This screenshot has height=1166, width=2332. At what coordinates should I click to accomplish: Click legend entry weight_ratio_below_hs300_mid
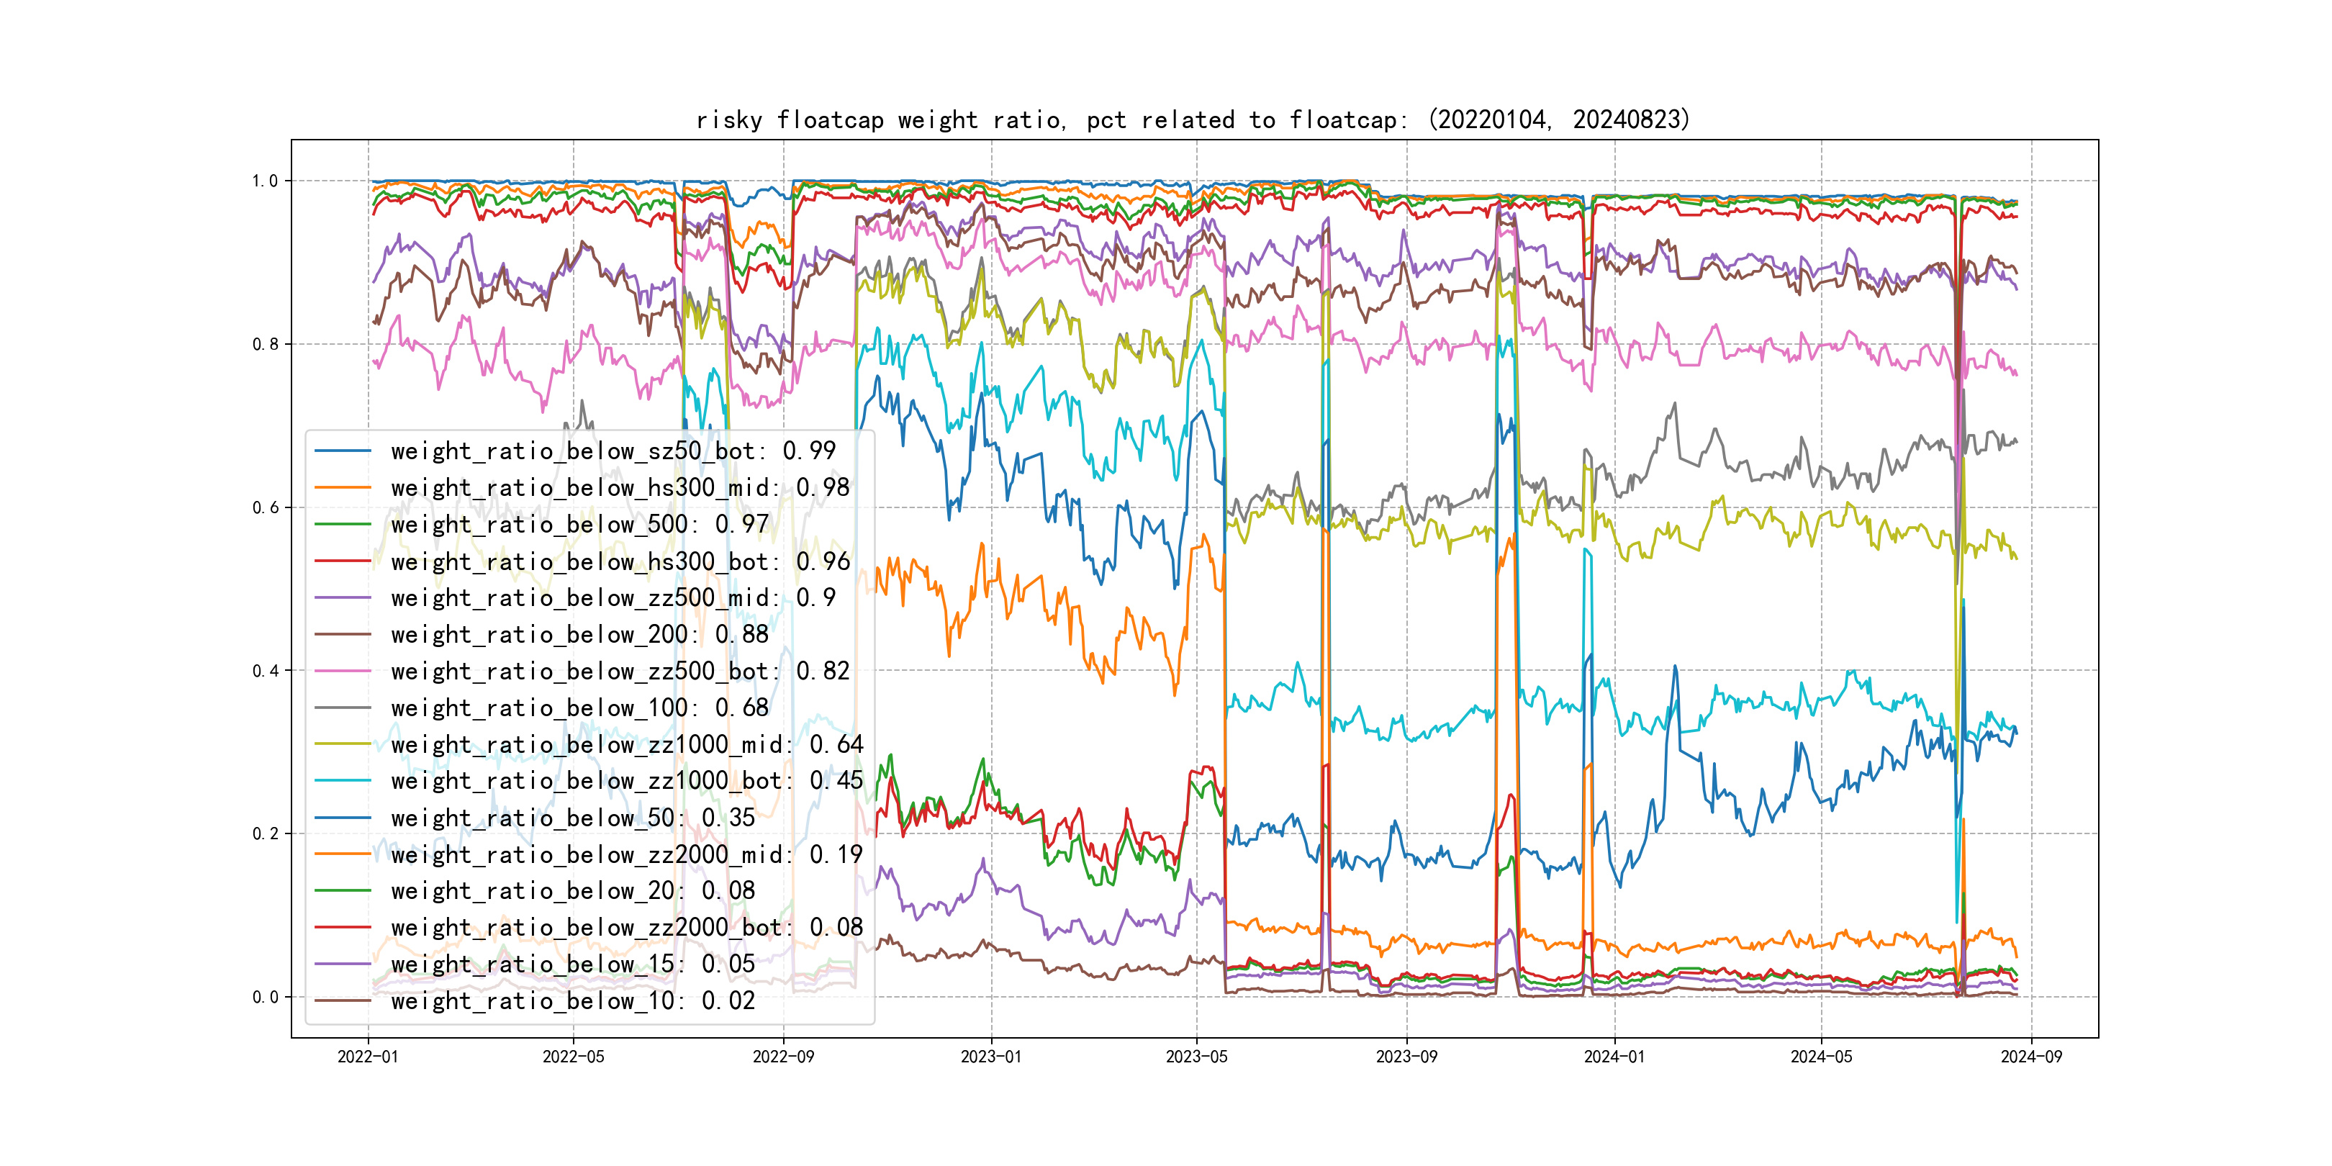(619, 488)
